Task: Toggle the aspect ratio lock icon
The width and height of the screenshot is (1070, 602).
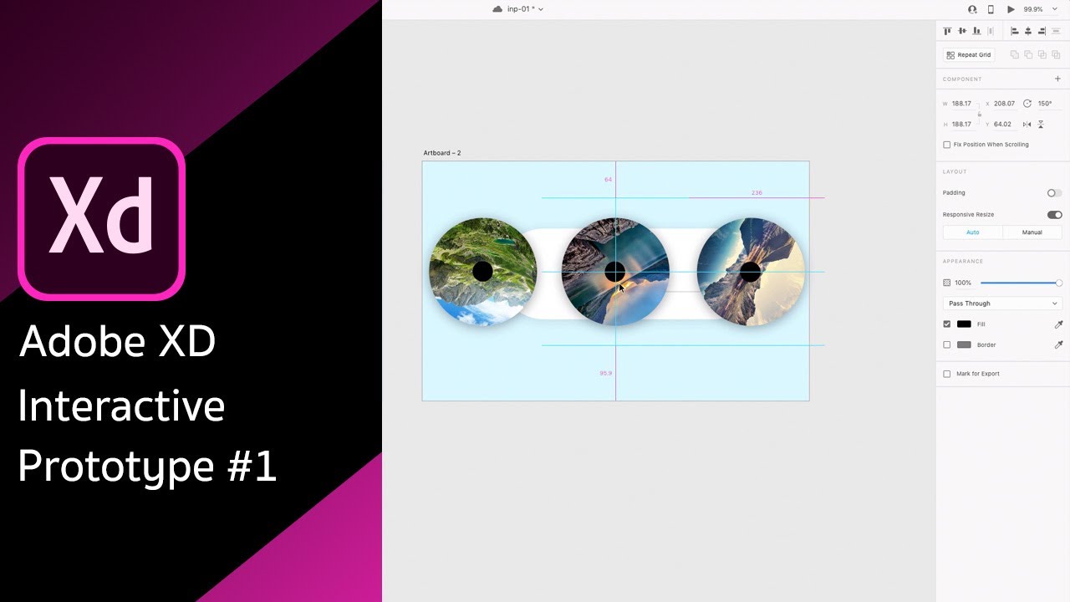Action: (980, 114)
